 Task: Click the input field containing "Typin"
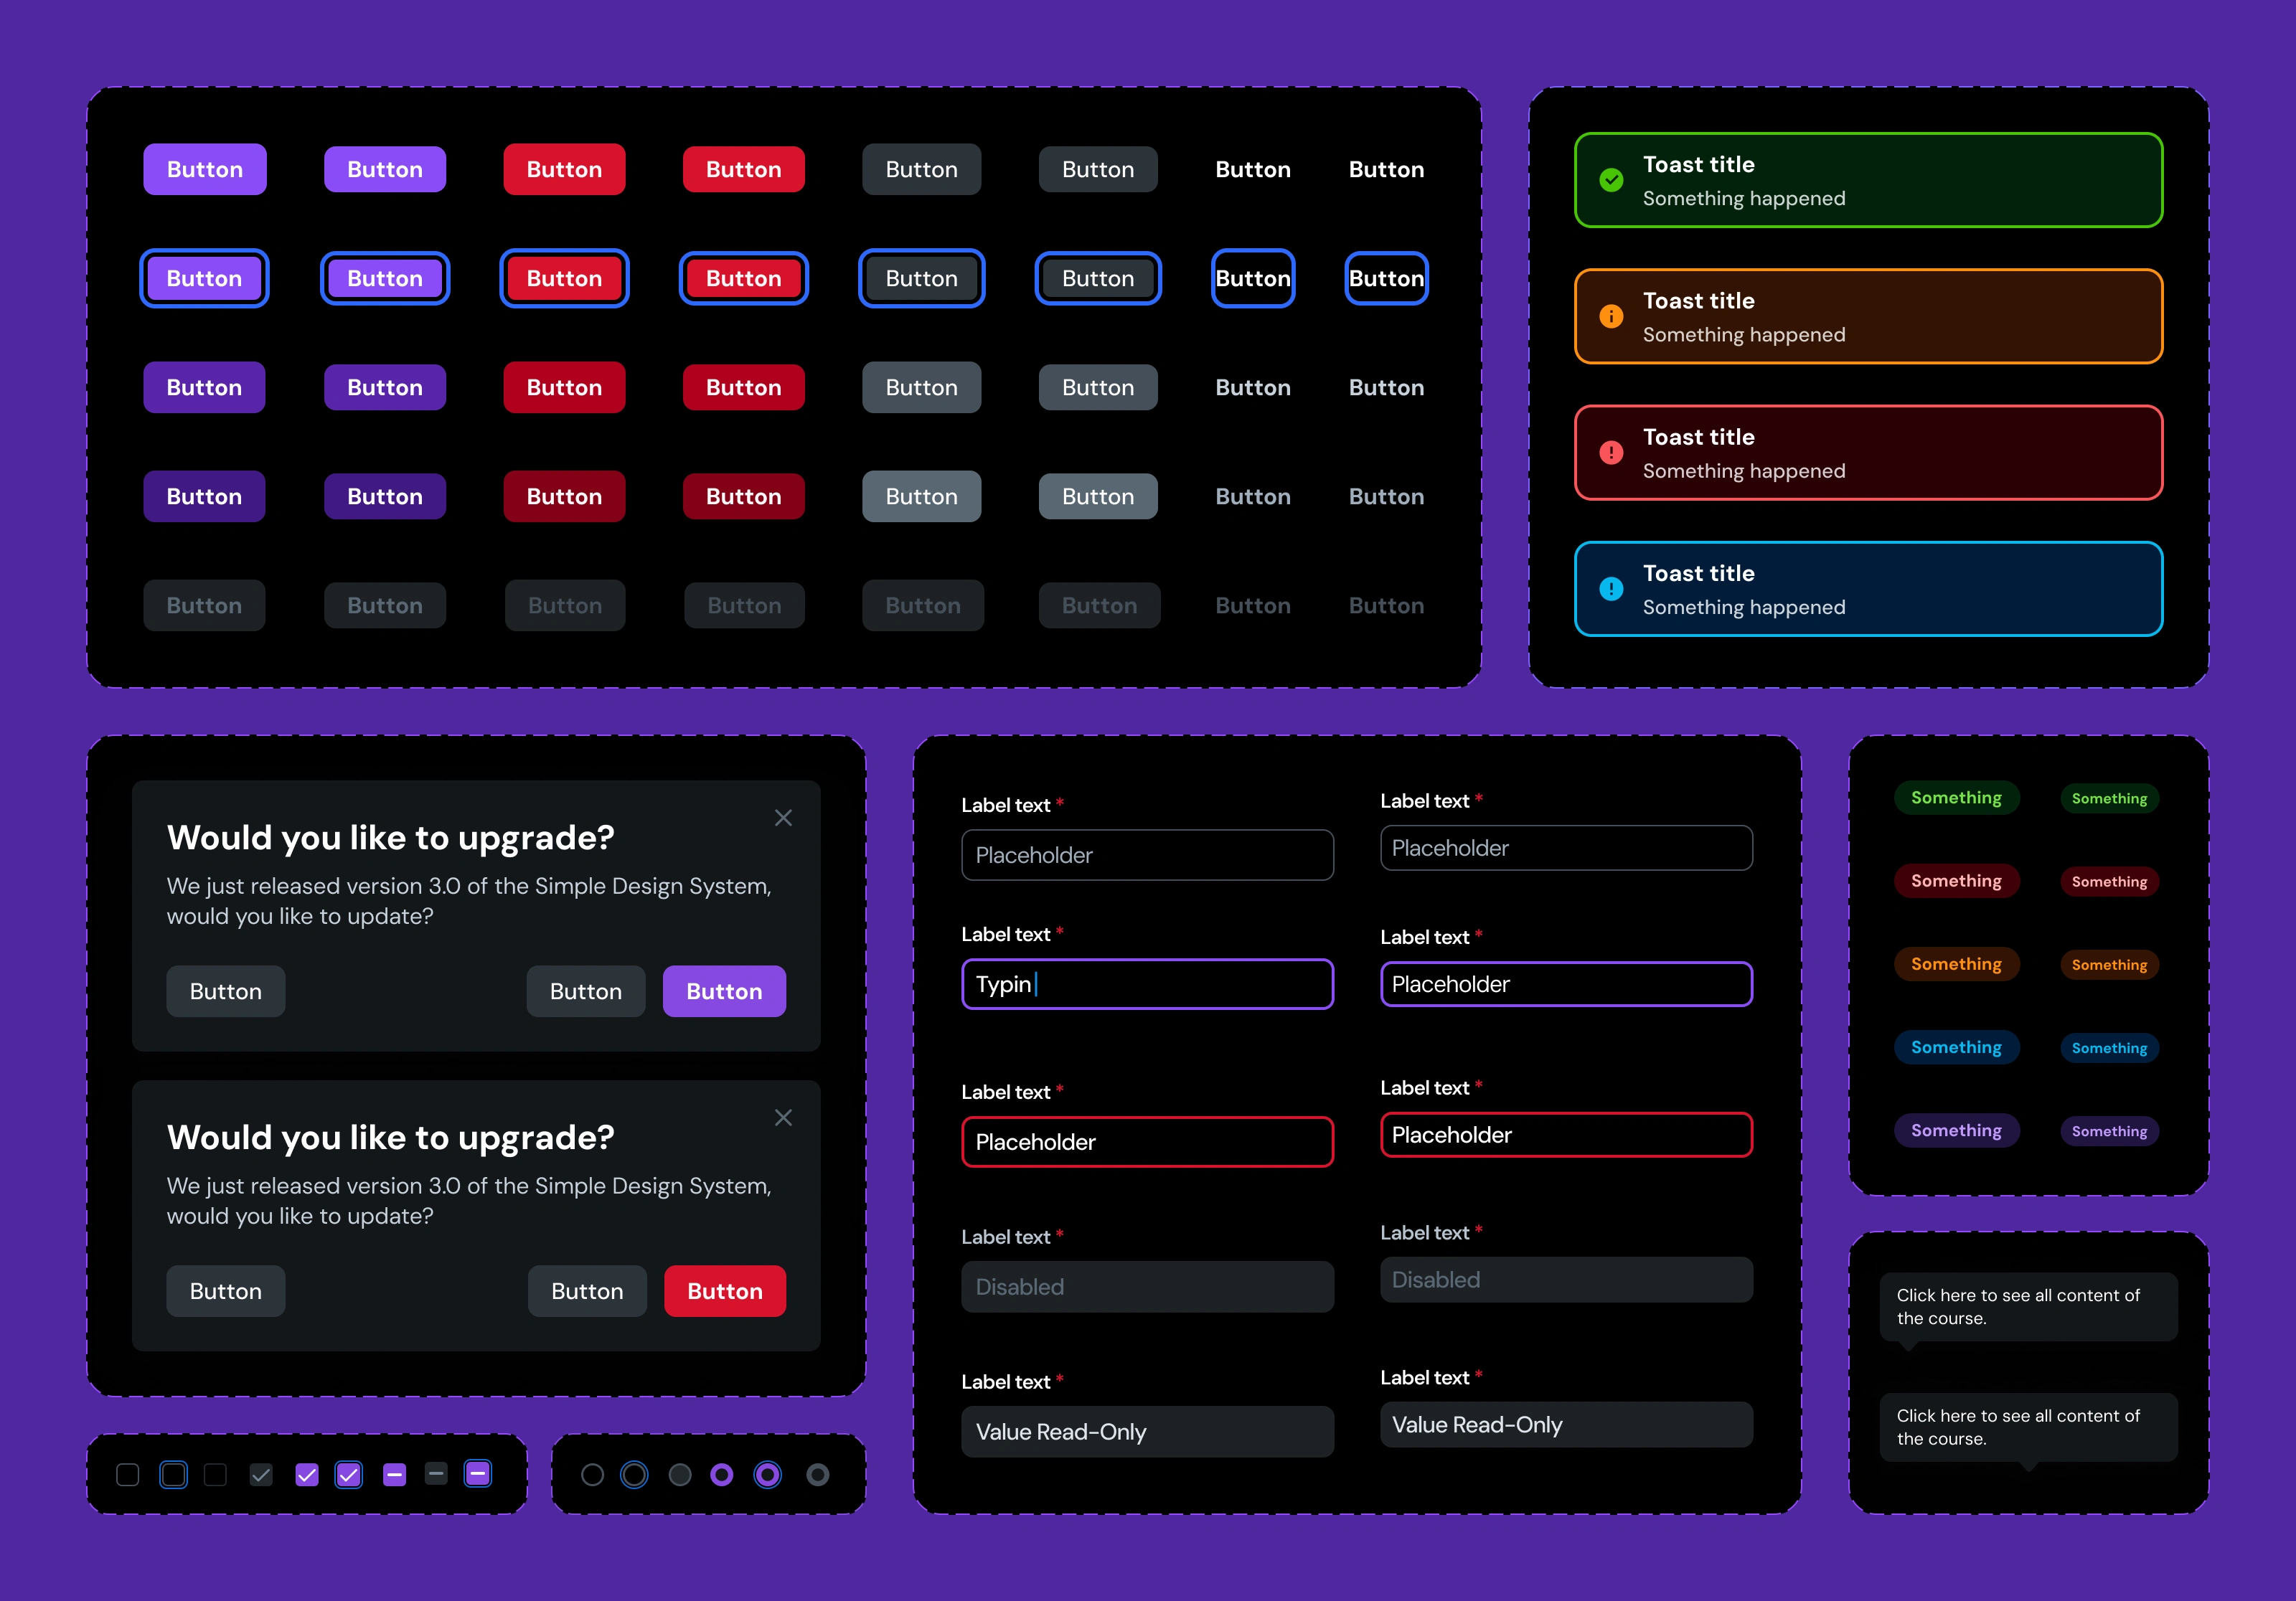pos(1147,984)
